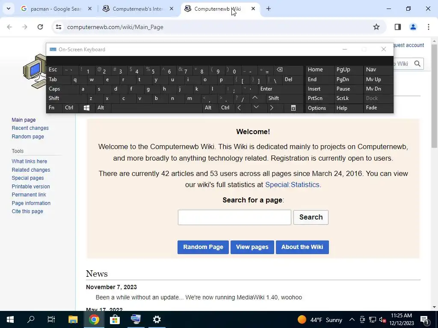438x328 pixels.
Task: Switch to pacman Google Search tab
Action: tap(55, 9)
